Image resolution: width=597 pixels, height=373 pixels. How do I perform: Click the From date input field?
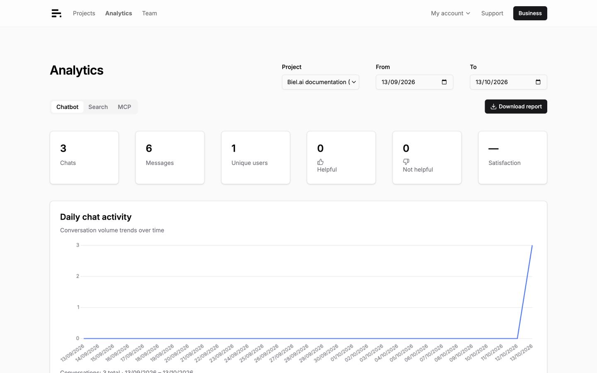coord(415,82)
